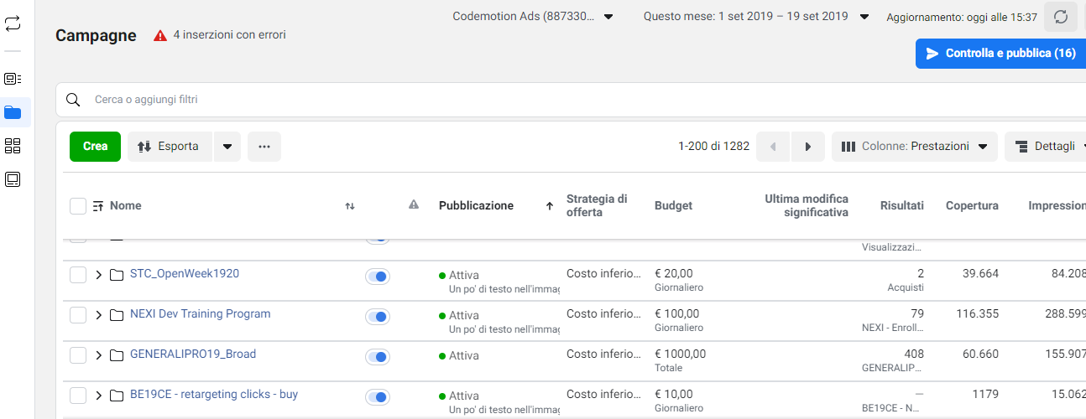This screenshot has height=419, width=1086.
Task: Click Controlla e pubblica (16) button
Action: pyautogui.click(x=1000, y=54)
